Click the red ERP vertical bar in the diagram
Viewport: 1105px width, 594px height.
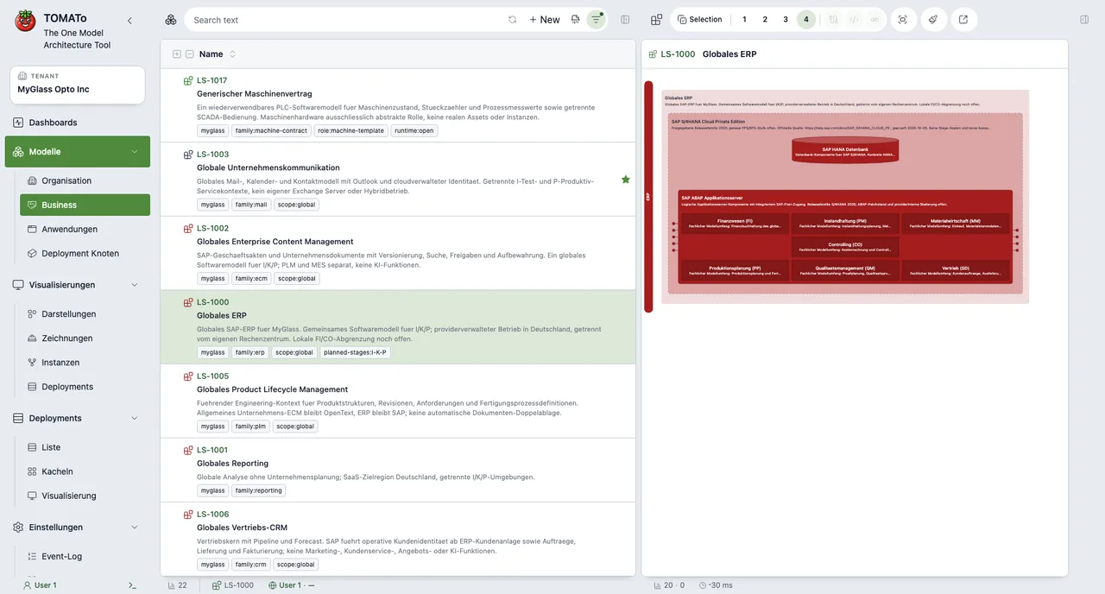(x=648, y=196)
